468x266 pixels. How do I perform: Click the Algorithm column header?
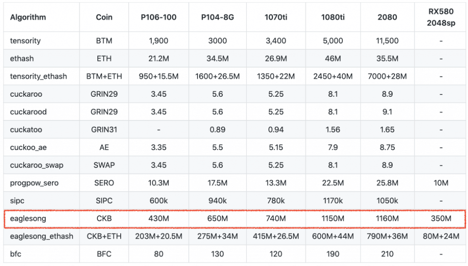click(x=28, y=17)
